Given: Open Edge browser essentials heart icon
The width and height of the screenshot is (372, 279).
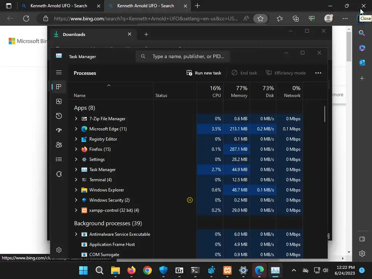Looking at the screenshot, I should (x=312, y=19).
